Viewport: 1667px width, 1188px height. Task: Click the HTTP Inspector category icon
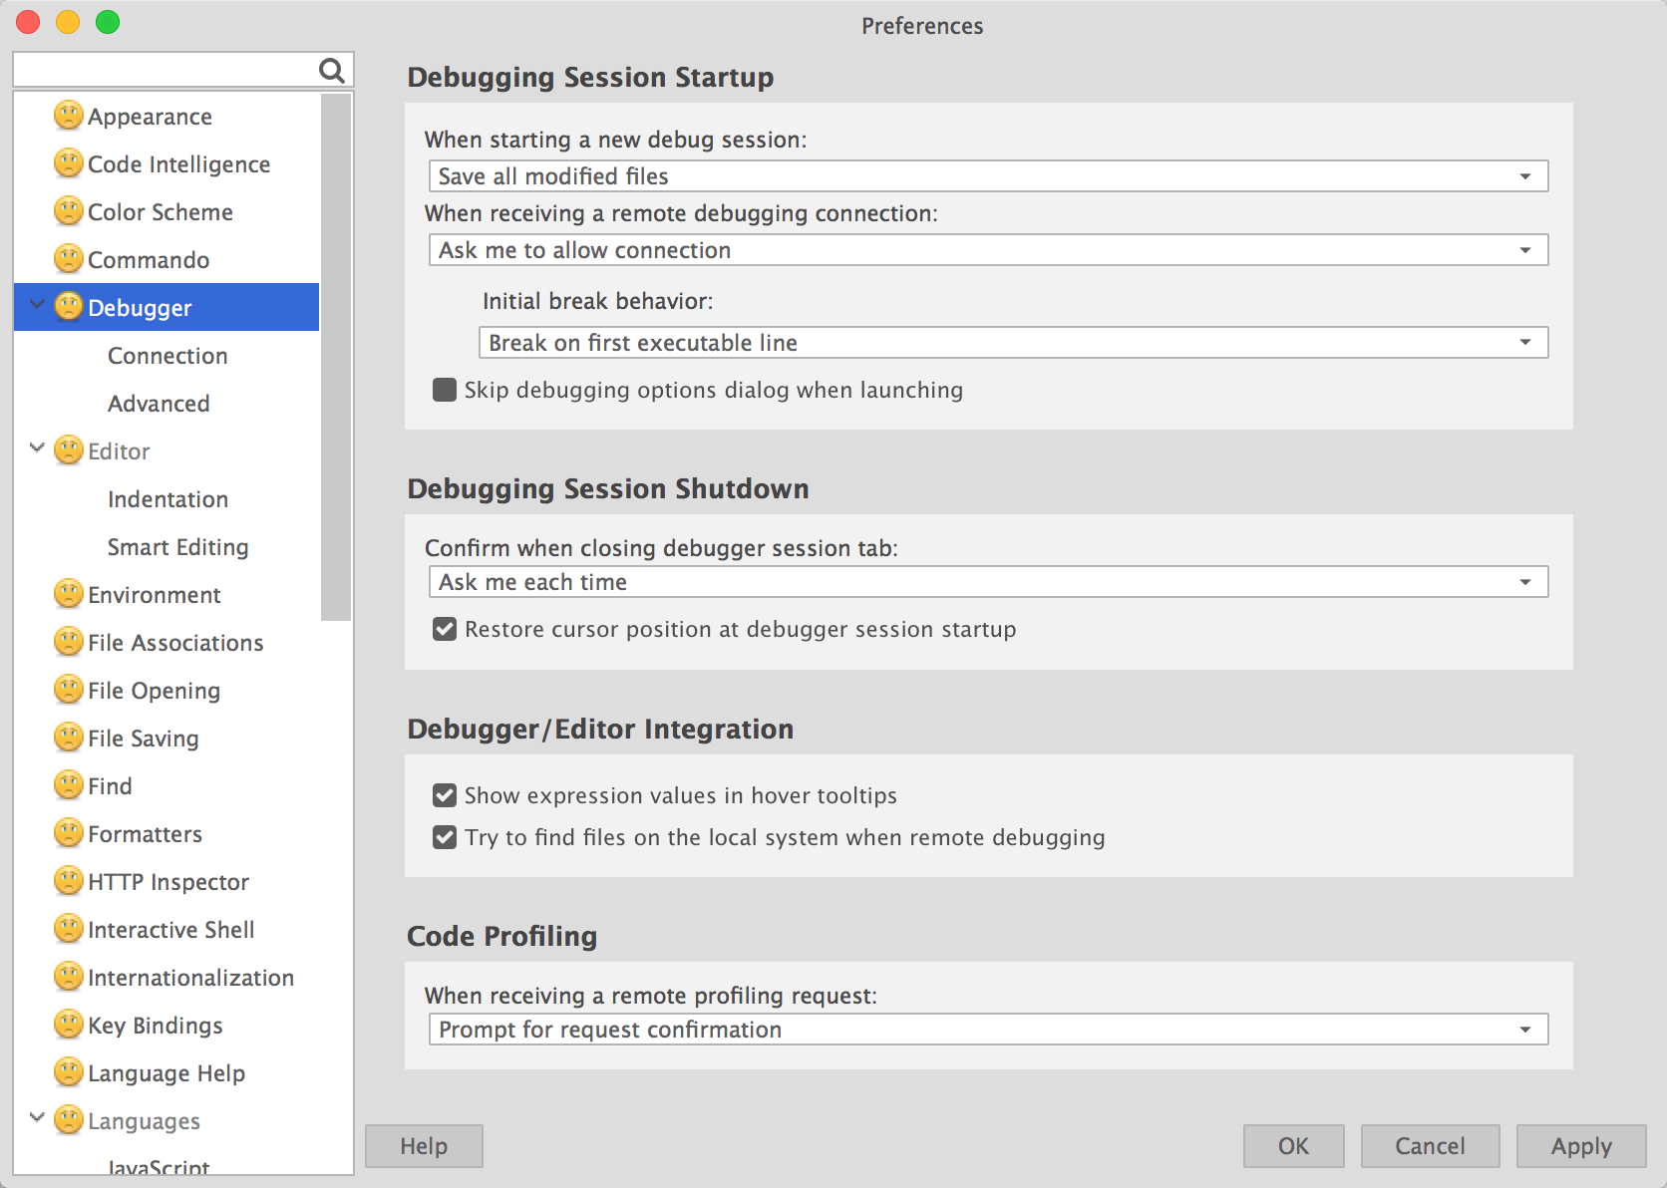(68, 881)
